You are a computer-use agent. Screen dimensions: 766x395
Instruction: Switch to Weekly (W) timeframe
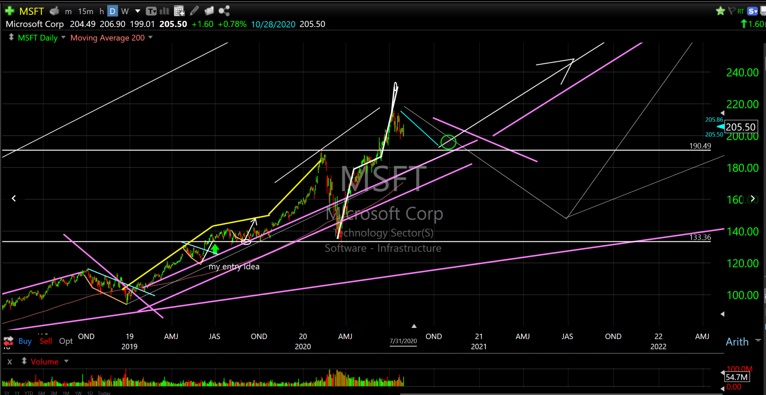pyautogui.click(x=125, y=11)
